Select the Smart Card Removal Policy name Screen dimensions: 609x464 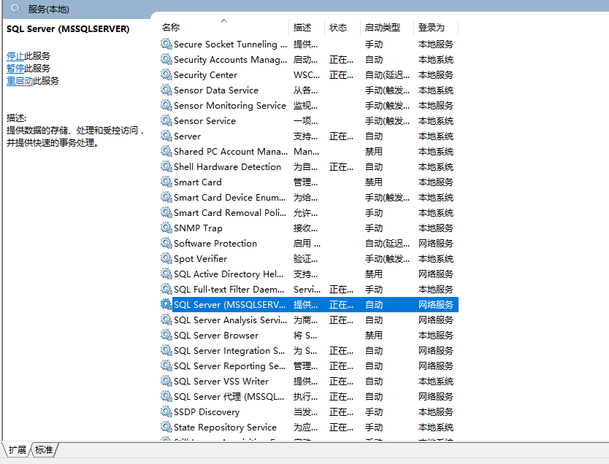pos(230,212)
